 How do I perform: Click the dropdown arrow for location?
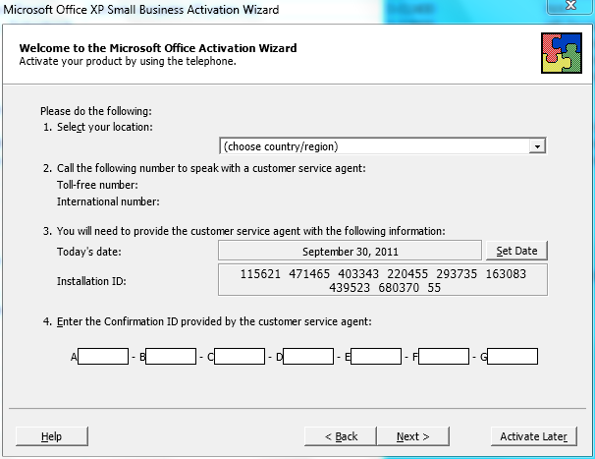(x=537, y=146)
